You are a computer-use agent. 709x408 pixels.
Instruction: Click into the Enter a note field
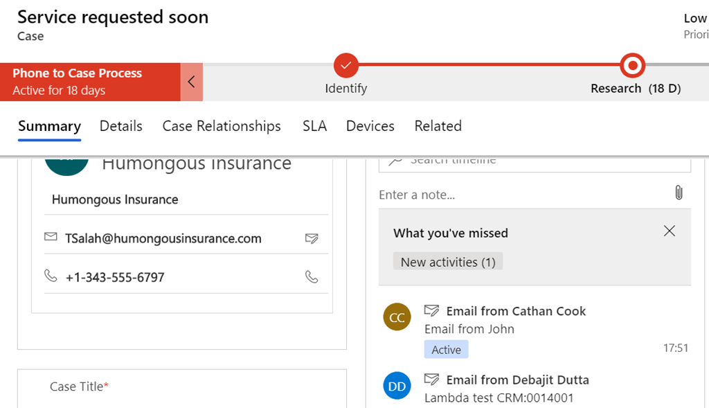pos(519,195)
